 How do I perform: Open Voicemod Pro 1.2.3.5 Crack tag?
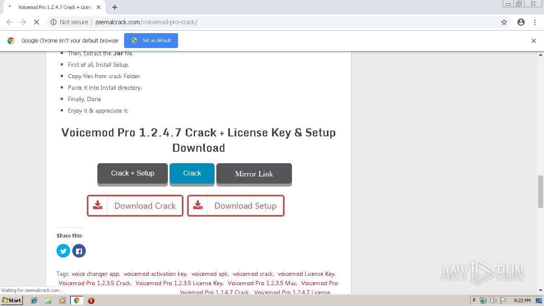click(x=94, y=283)
